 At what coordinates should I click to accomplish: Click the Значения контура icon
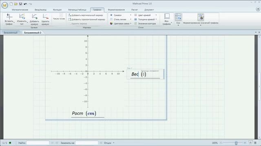coord(135,24)
